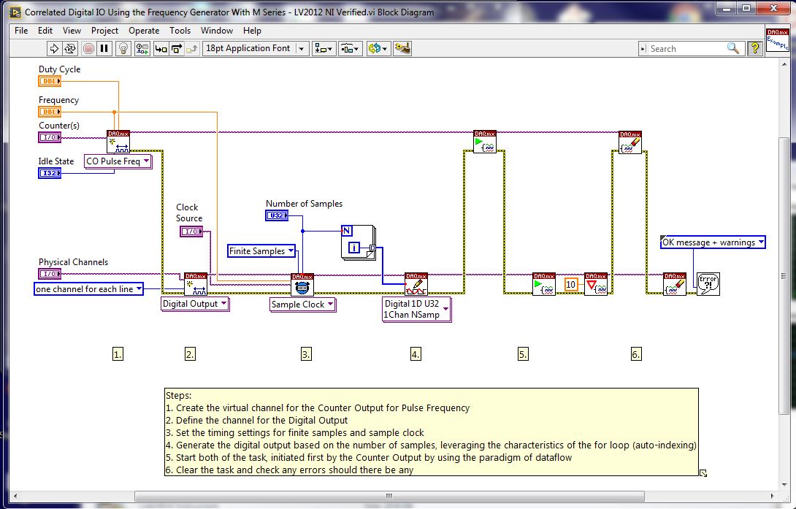Open the 'OK message + warnings' enum

point(713,242)
